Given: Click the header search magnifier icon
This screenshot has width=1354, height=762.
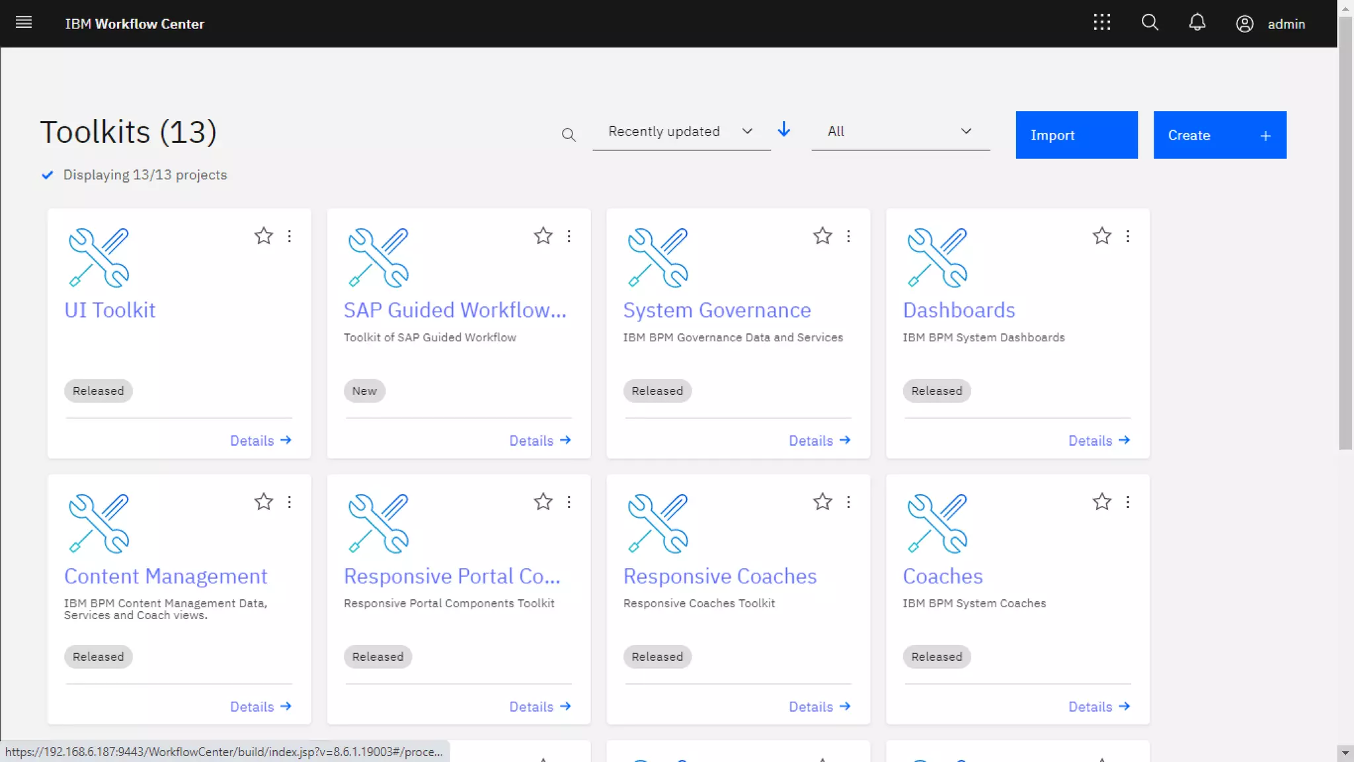Looking at the screenshot, I should click(x=1150, y=23).
